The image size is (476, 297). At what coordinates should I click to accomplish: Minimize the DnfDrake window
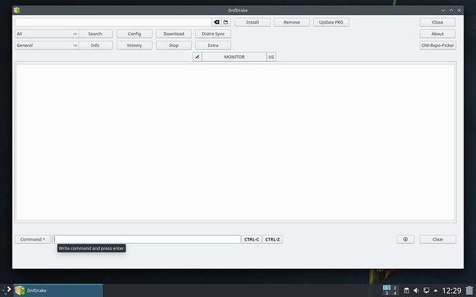click(443, 10)
